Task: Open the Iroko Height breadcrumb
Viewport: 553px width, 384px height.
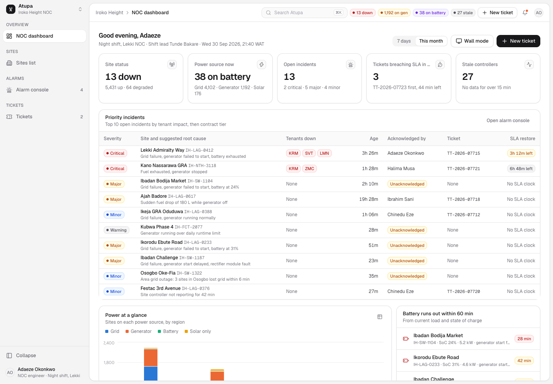Action: click(109, 13)
